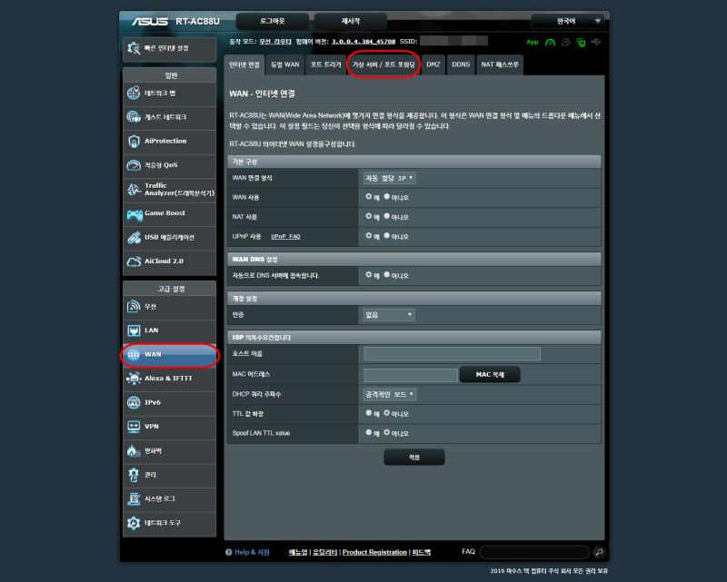The width and height of the screenshot is (727, 582).
Task: Click the 호스트 이름 input field
Action: click(452, 354)
